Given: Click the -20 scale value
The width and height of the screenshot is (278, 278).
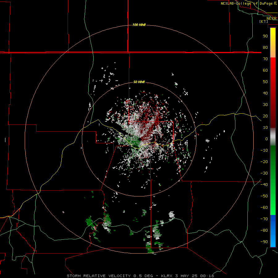Looking at the screenshot, I should tap(264, 162).
